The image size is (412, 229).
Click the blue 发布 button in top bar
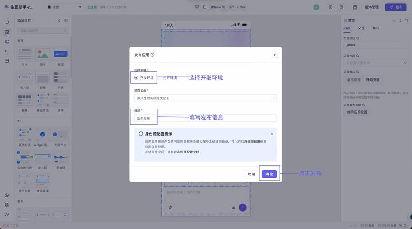[396, 7]
